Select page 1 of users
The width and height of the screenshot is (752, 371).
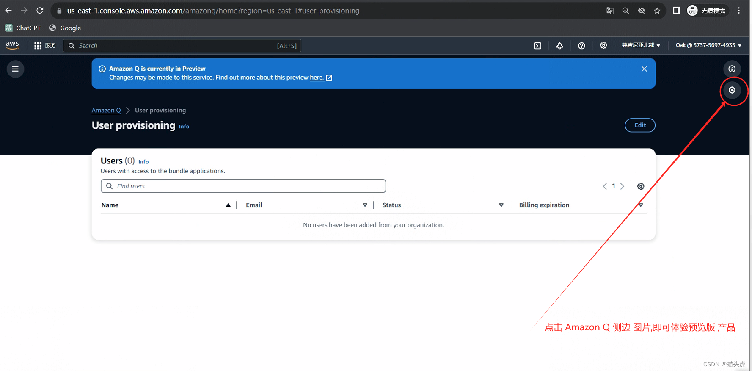tap(614, 186)
